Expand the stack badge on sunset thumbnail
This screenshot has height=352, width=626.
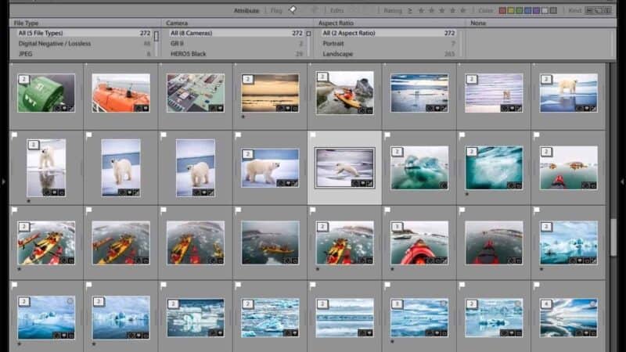[247, 79]
